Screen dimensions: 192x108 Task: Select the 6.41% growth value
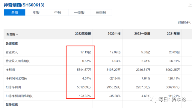146,61
